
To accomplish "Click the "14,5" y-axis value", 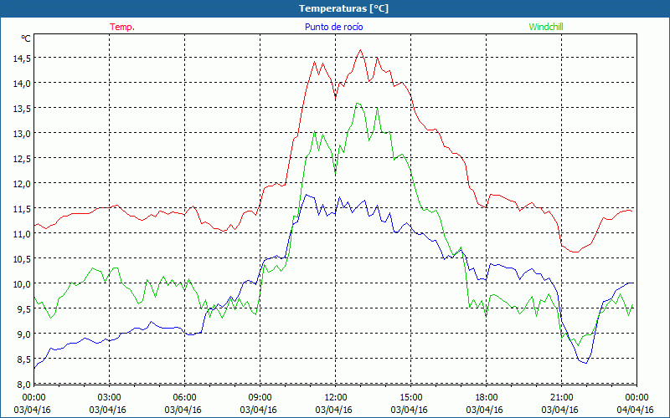I will coord(22,59).
